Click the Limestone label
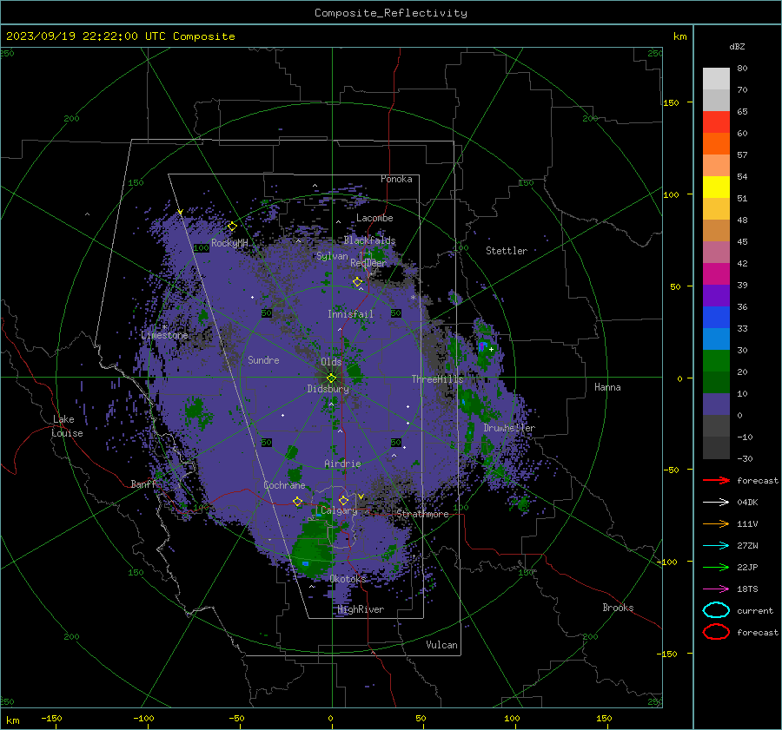This screenshot has width=782, height=730. [164, 335]
